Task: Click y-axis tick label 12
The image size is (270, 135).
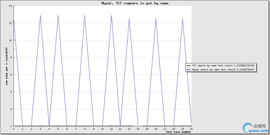Action: coord(11,23)
